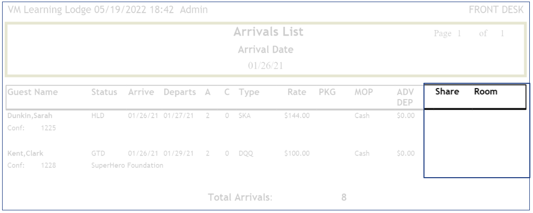
Task: Click the Total Arrivals count 8
Action: click(x=344, y=198)
